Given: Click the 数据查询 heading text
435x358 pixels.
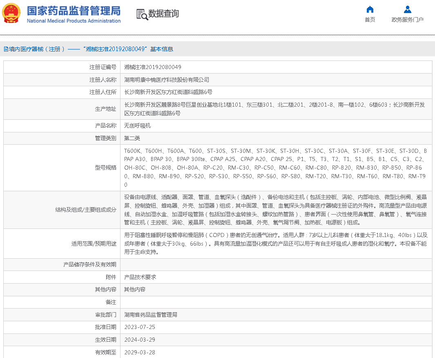Looking at the screenshot, I should coord(163,14).
